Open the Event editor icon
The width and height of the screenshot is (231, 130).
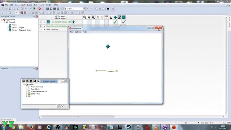(55, 9)
